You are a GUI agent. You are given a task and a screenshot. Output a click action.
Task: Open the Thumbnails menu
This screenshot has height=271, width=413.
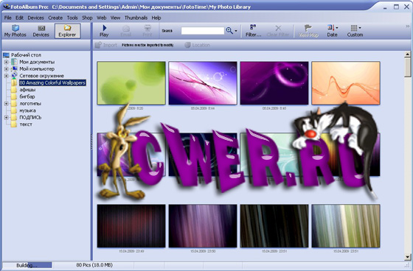coord(136,18)
